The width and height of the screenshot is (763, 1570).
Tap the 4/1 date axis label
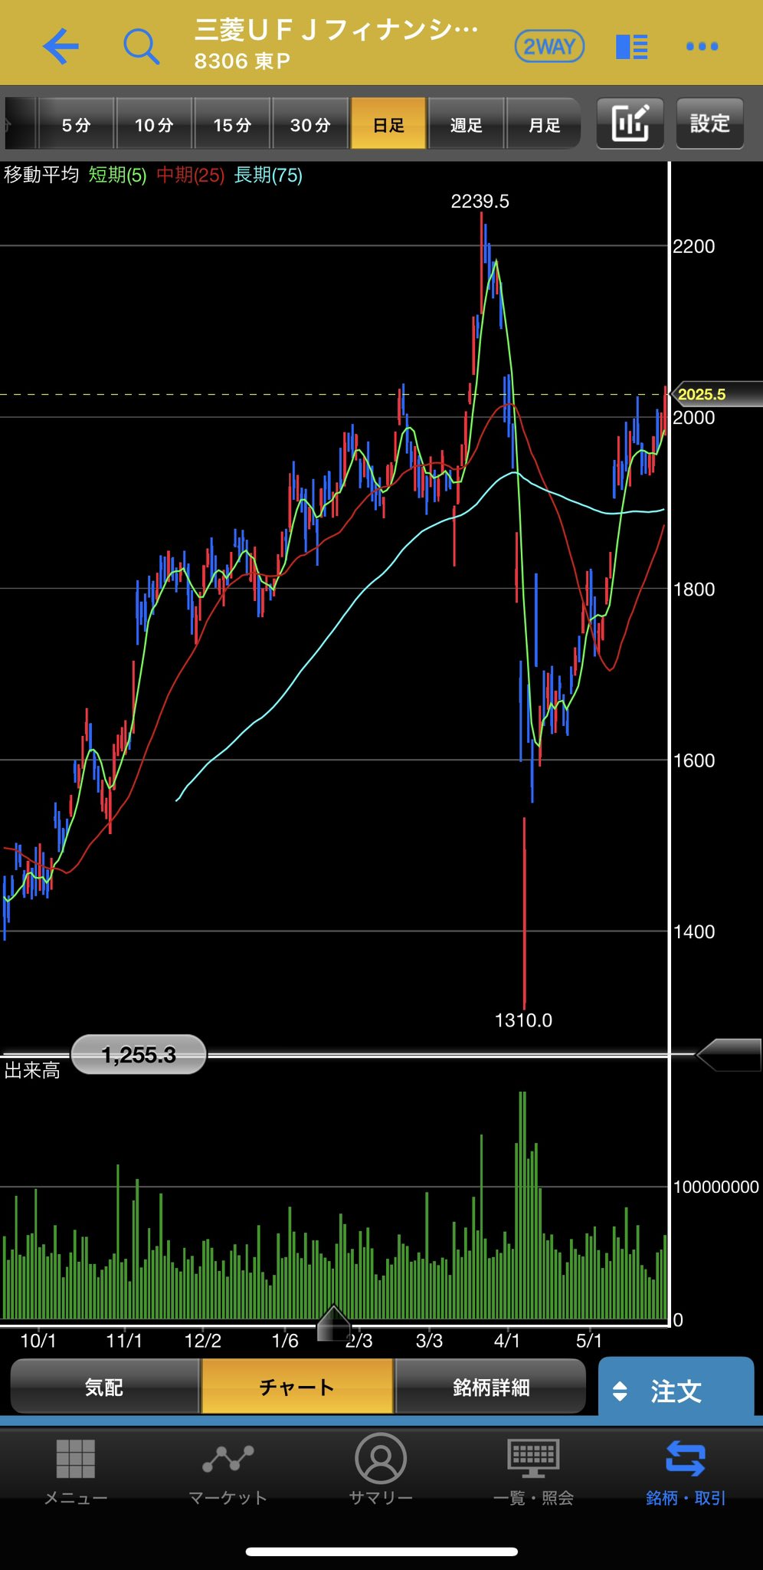pyautogui.click(x=507, y=1341)
